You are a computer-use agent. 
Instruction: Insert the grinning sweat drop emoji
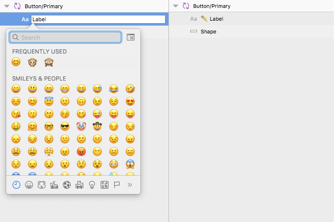click(97, 89)
